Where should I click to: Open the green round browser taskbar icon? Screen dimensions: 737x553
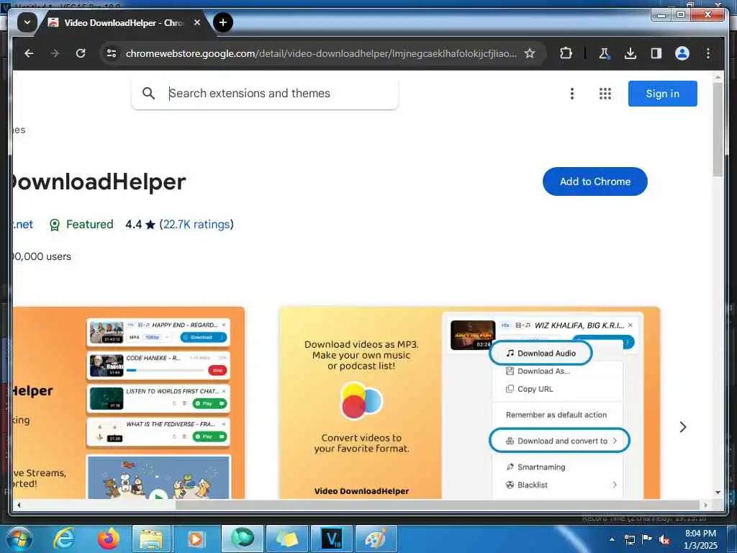point(243,539)
